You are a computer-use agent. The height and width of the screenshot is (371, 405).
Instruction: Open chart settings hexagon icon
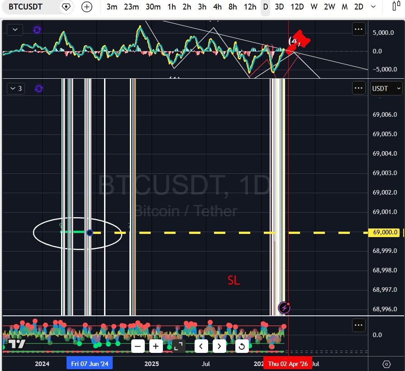point(386,364)
